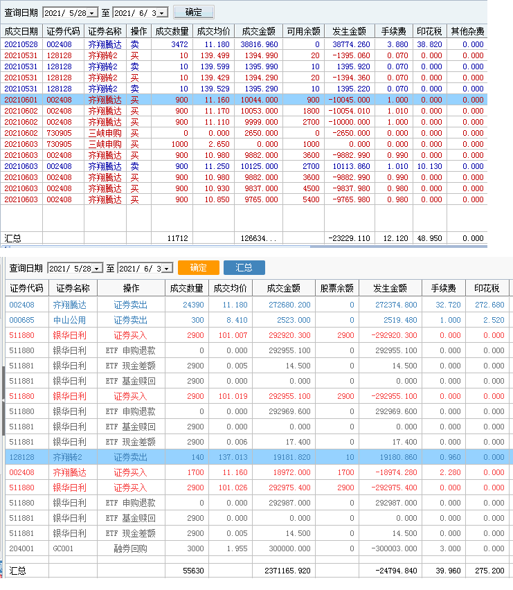Sort by the 成交日期 column header
This screenshot has width=513, height=590.
[21, 31]
